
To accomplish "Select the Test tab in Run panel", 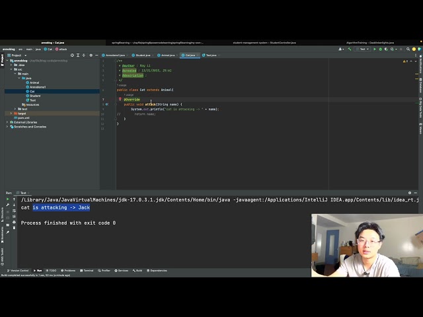I will [x=23, y=193].
